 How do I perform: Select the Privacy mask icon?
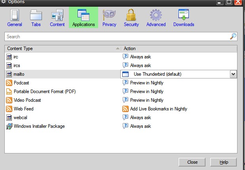pos(109,16)
